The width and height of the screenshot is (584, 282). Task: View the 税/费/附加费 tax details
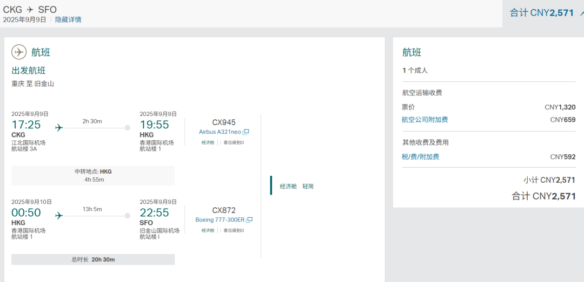pyautogui.click(x=420, y=157)
